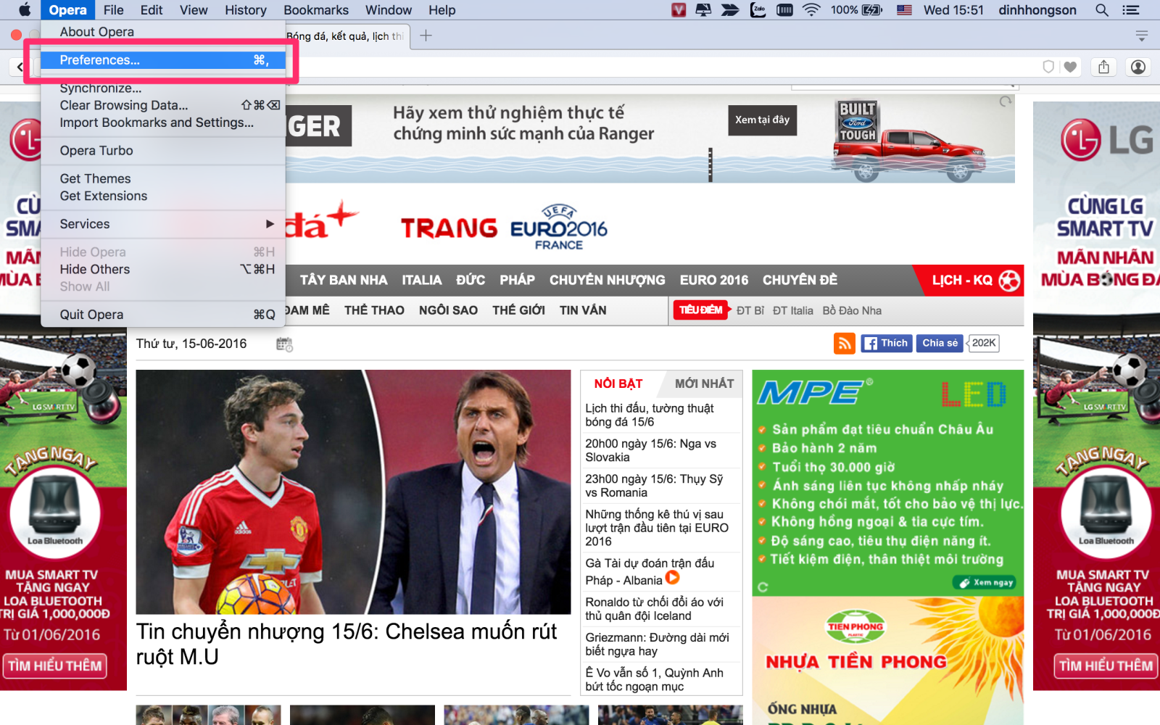Select Get Extensions

(x=163, y=196)
